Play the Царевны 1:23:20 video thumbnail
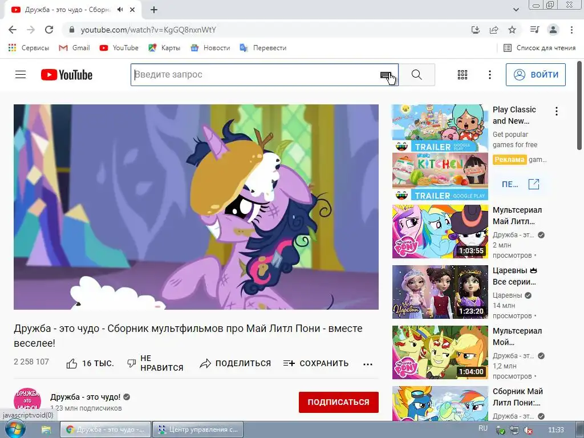584x438 pixels. [x=440, y=291]
